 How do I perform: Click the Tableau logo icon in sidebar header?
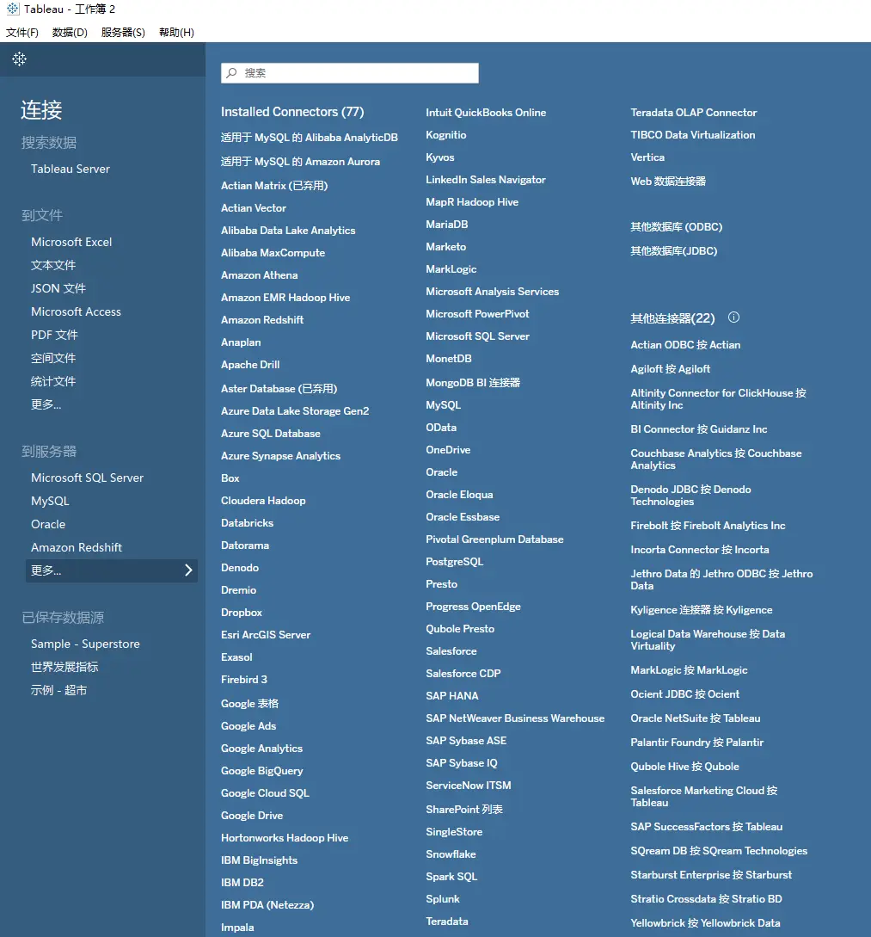[19, 59]
